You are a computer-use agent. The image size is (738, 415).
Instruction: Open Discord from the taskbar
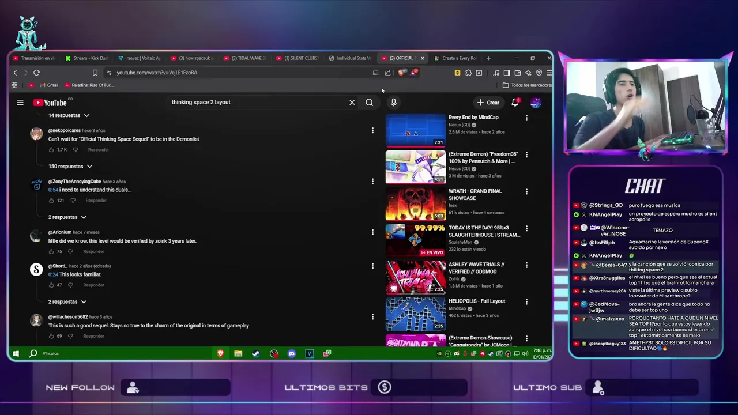pyautogui.click(x=292, y=353)
